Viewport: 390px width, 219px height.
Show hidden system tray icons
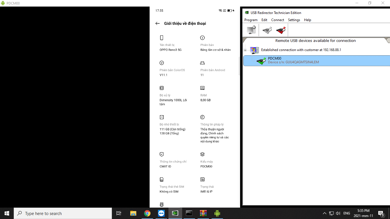pos(325,213)
